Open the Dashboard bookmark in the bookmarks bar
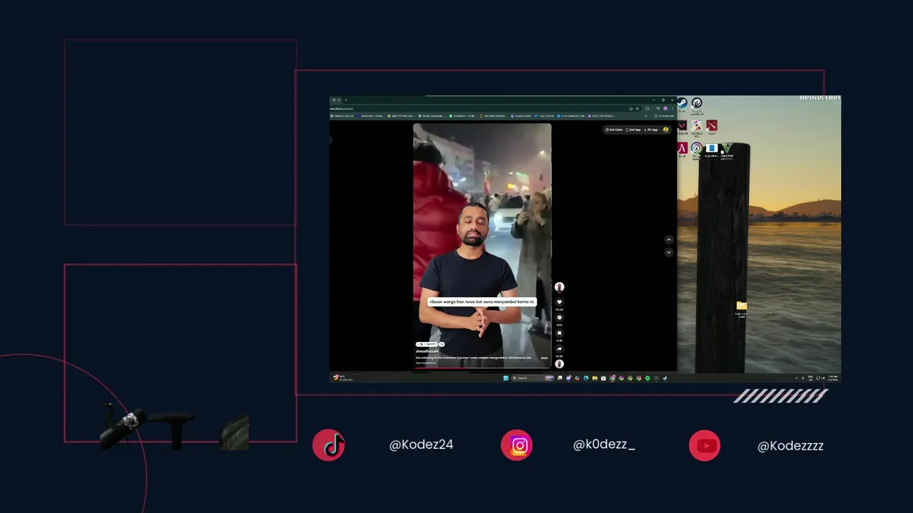Viewport: 913px width, 513px height. [370, 116]
